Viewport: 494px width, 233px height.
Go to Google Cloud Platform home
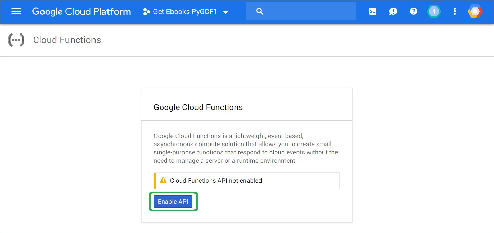click(x=81, y=12)
